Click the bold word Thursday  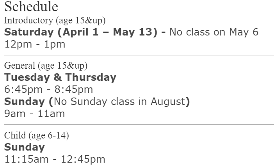pos(91,77)
